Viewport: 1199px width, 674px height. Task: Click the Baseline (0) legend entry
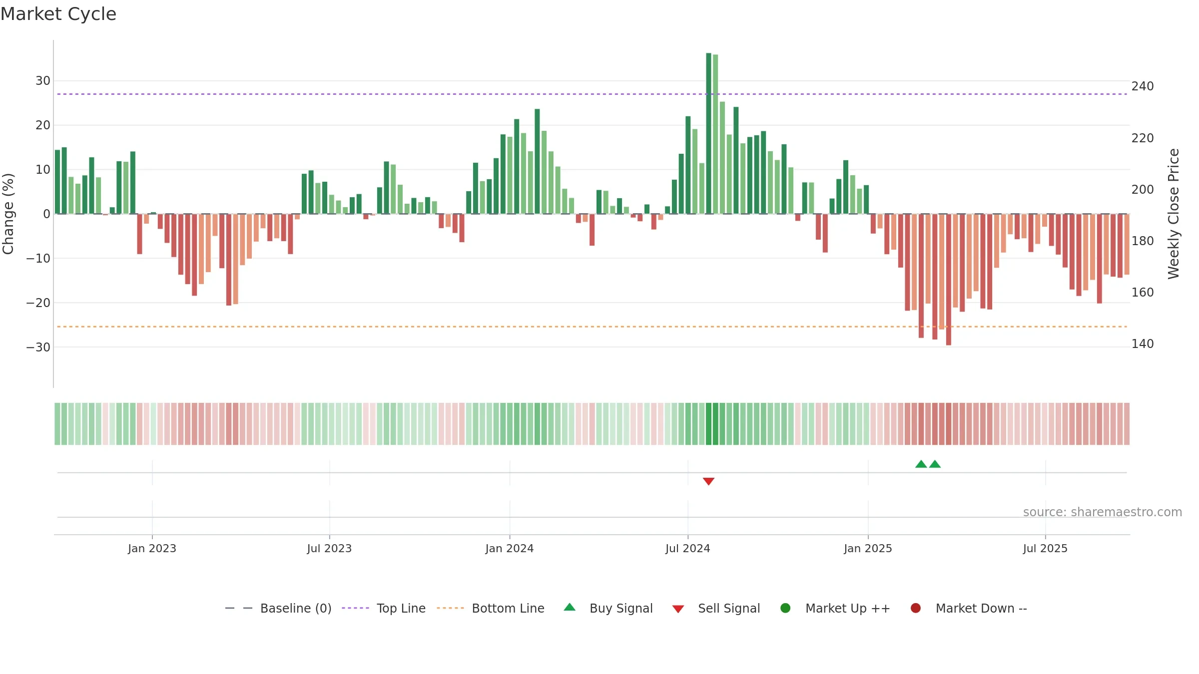[278, 608]
